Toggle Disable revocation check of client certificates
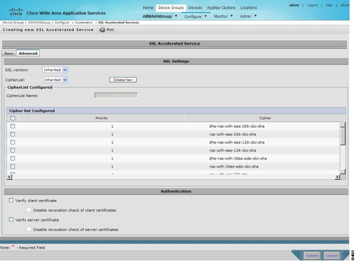Screen dimensions: 355x261 29,210
